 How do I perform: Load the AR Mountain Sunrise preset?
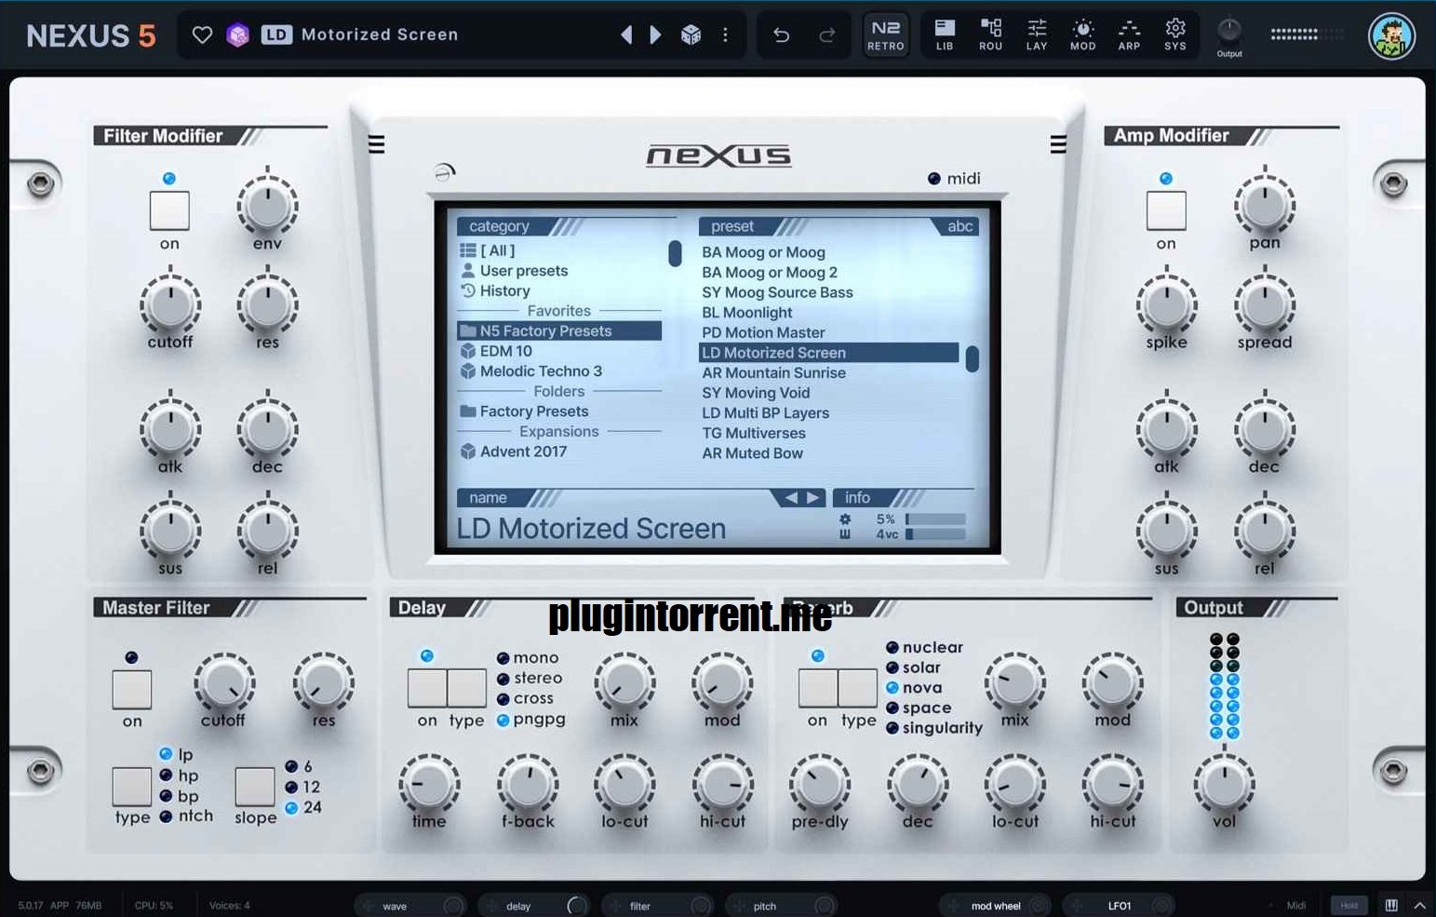773,372
